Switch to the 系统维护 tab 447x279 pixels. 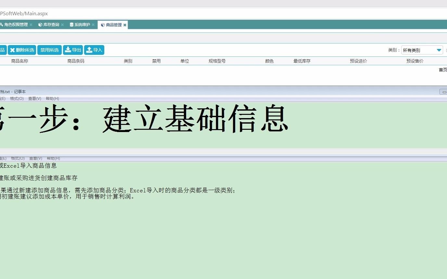(x=82, y=25)
